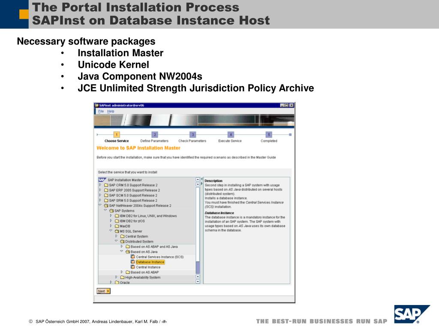Click the Central Services Instance (SCS) service icon

(133, 257)
